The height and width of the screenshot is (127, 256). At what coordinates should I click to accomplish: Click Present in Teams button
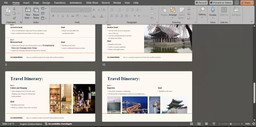221,3
